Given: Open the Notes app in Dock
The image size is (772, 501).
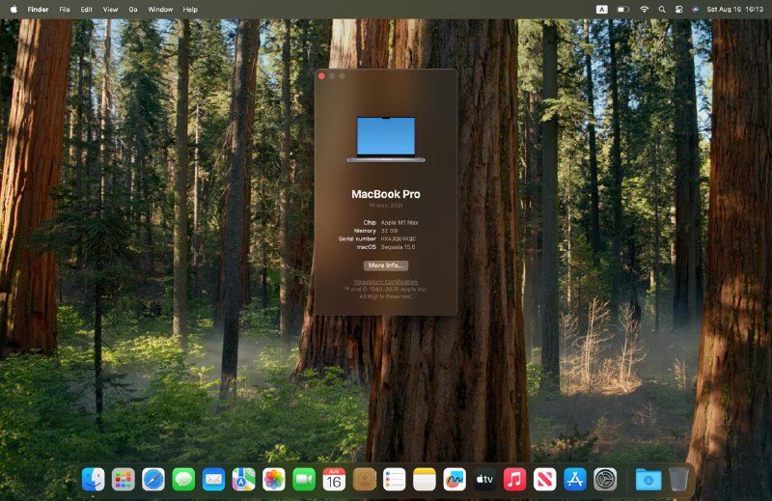Looking at the screenshot, I should pyautogui.click(x=425, y=479).
